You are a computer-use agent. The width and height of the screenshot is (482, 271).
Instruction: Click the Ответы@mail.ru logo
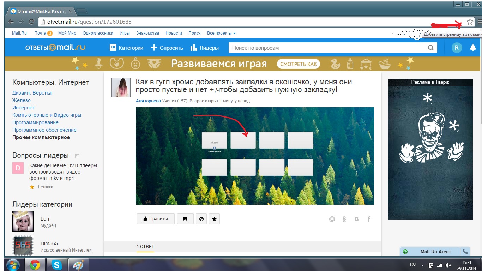[55, 48]
